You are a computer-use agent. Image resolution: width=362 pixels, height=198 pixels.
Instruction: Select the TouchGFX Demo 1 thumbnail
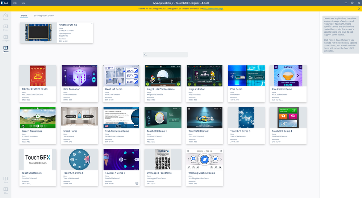tap(163, 117)
